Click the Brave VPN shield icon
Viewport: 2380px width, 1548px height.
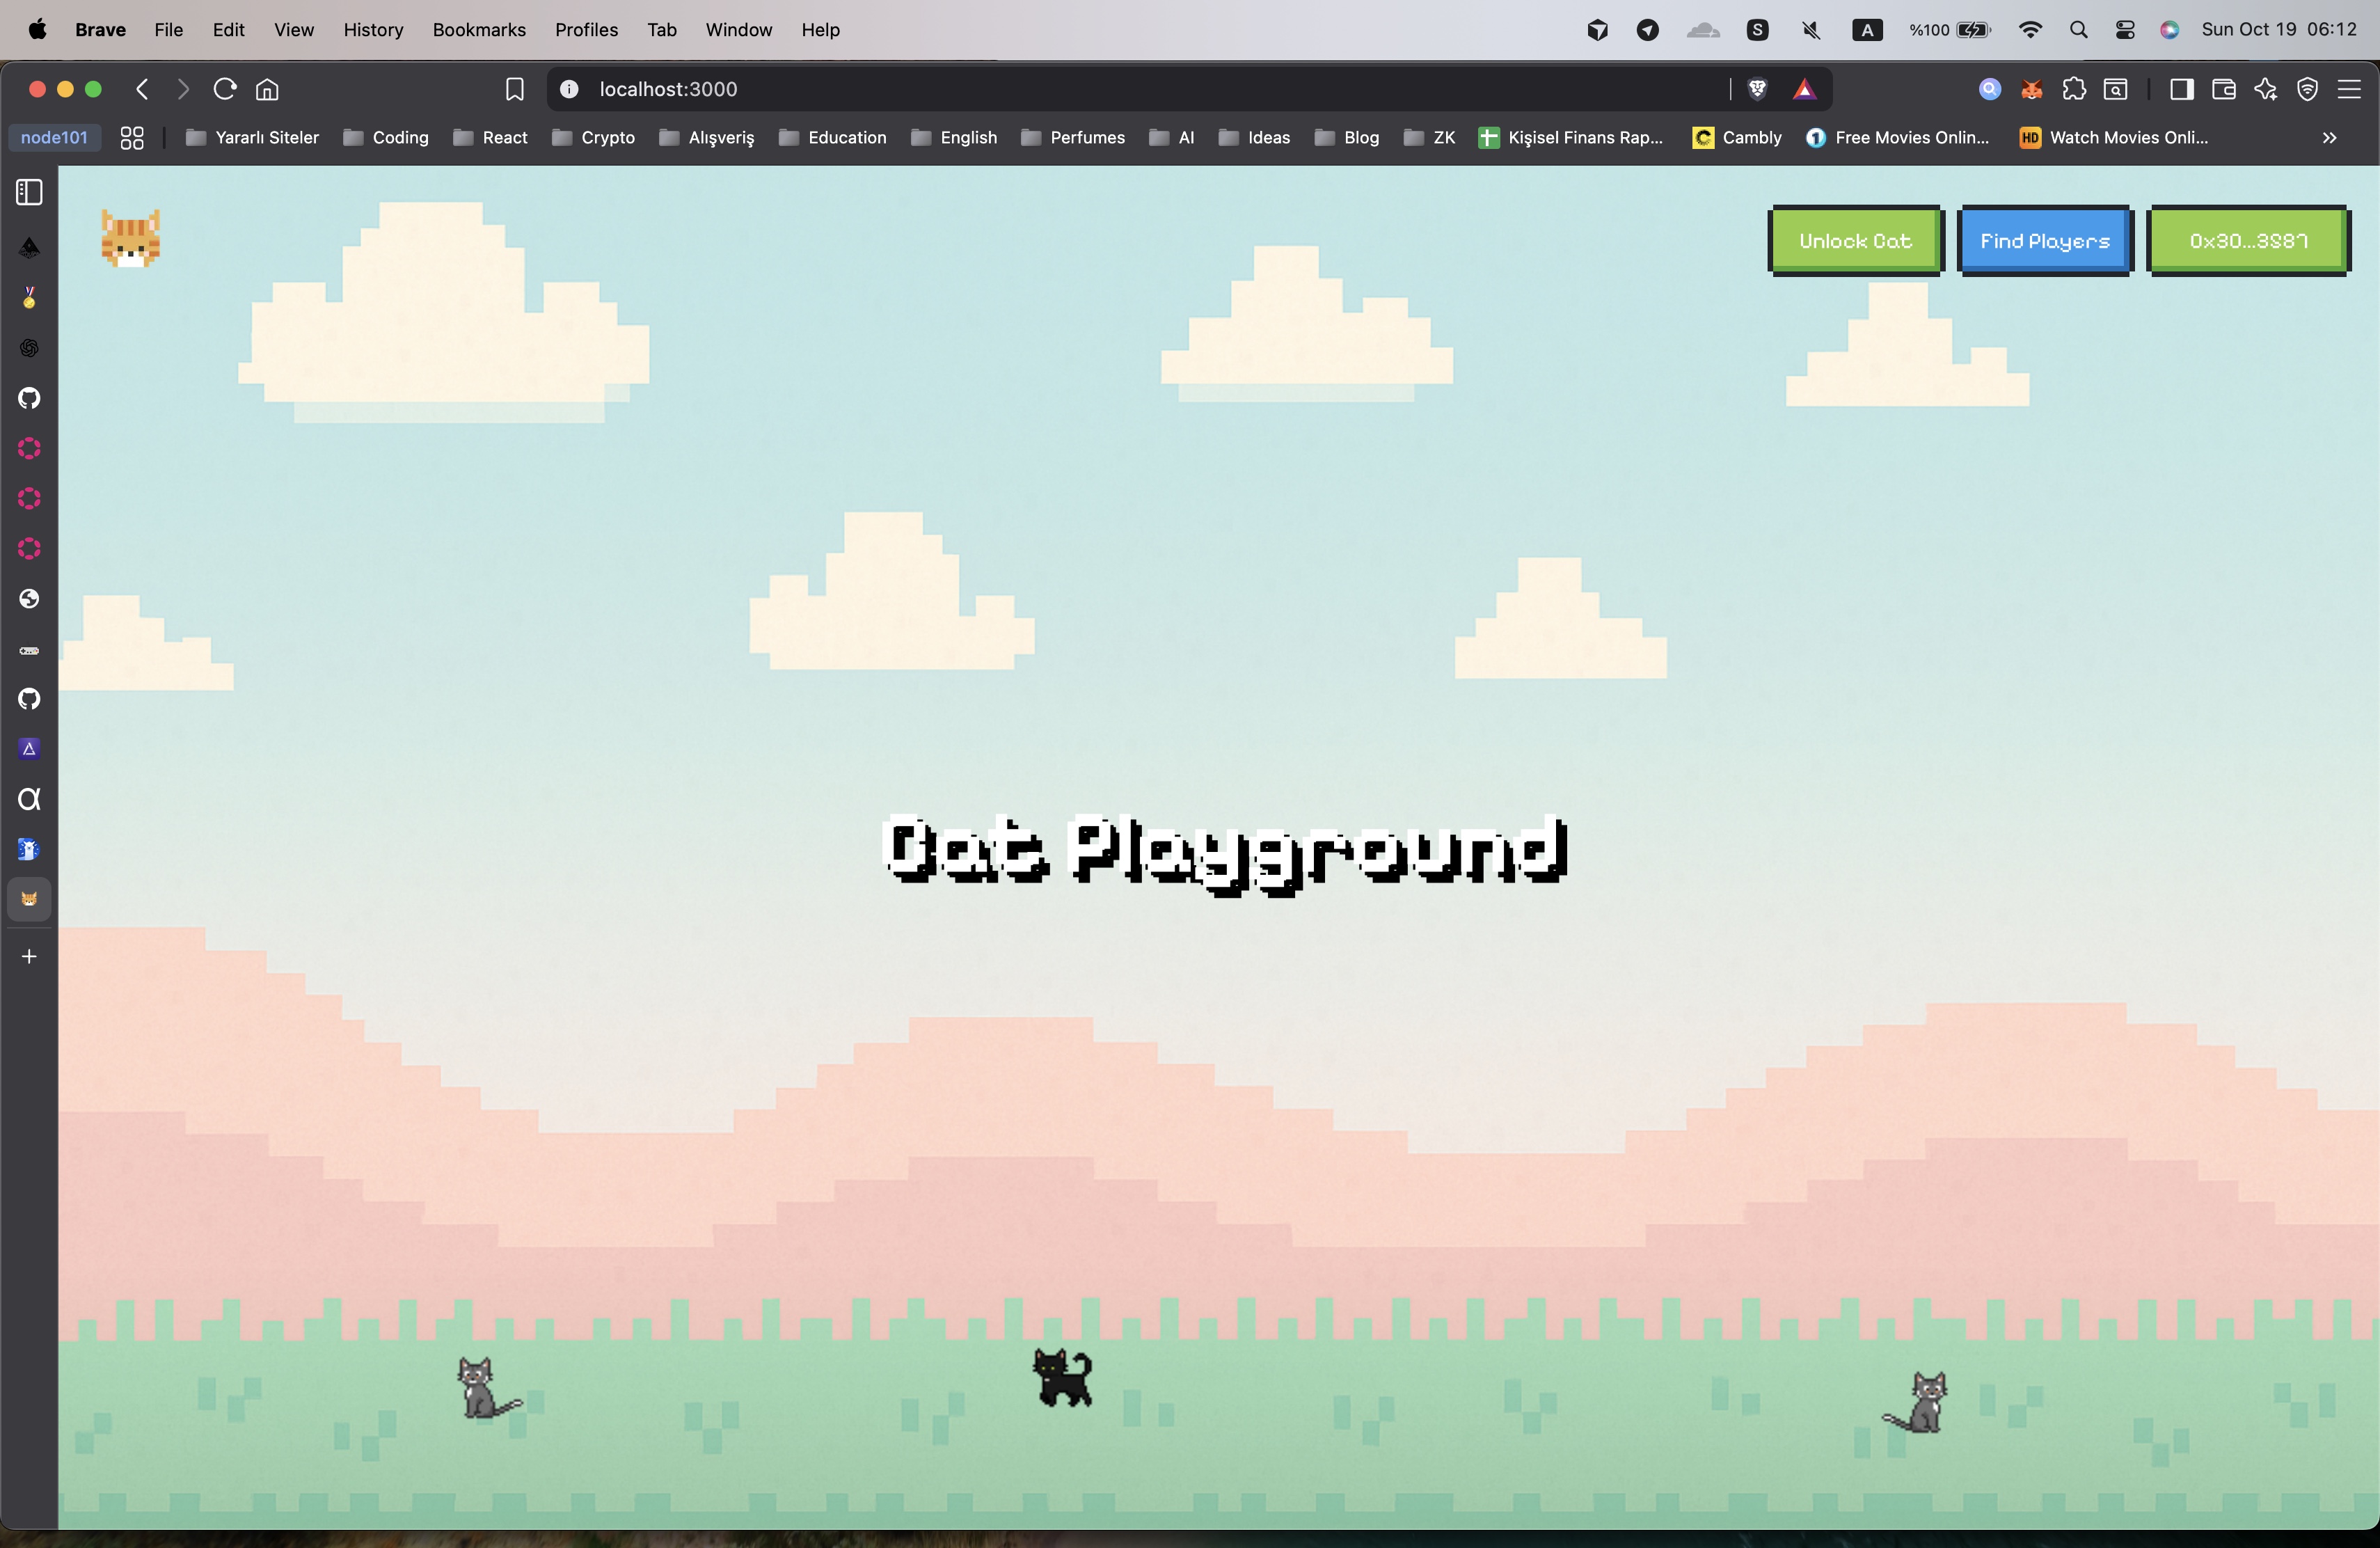pyautogui.click(x=2307, y=89)
